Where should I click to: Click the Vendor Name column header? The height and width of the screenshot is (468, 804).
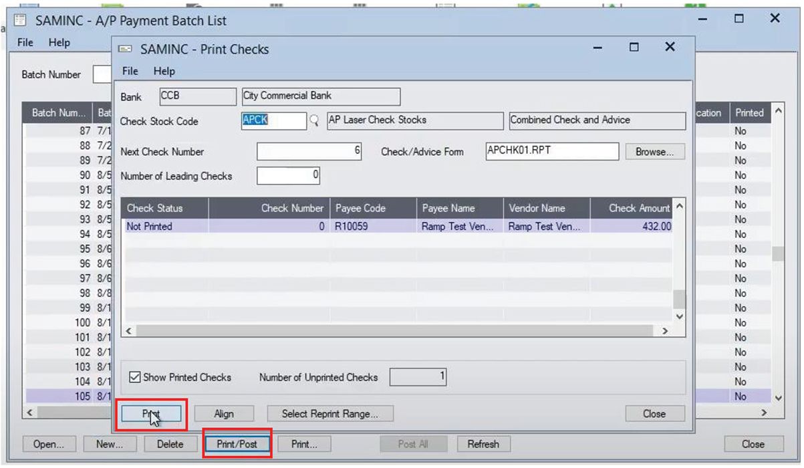pyautogui.click(x=546, y=208)
